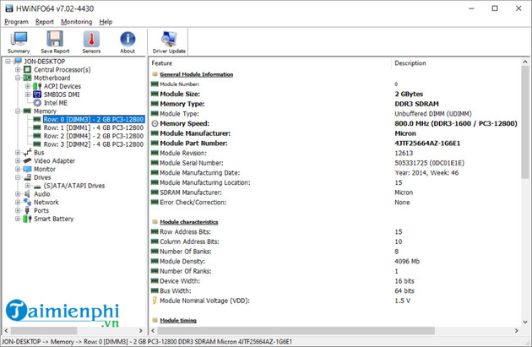532x347 pixels.
Task: Collapse the Motherboard tree node
Action: 18,78
